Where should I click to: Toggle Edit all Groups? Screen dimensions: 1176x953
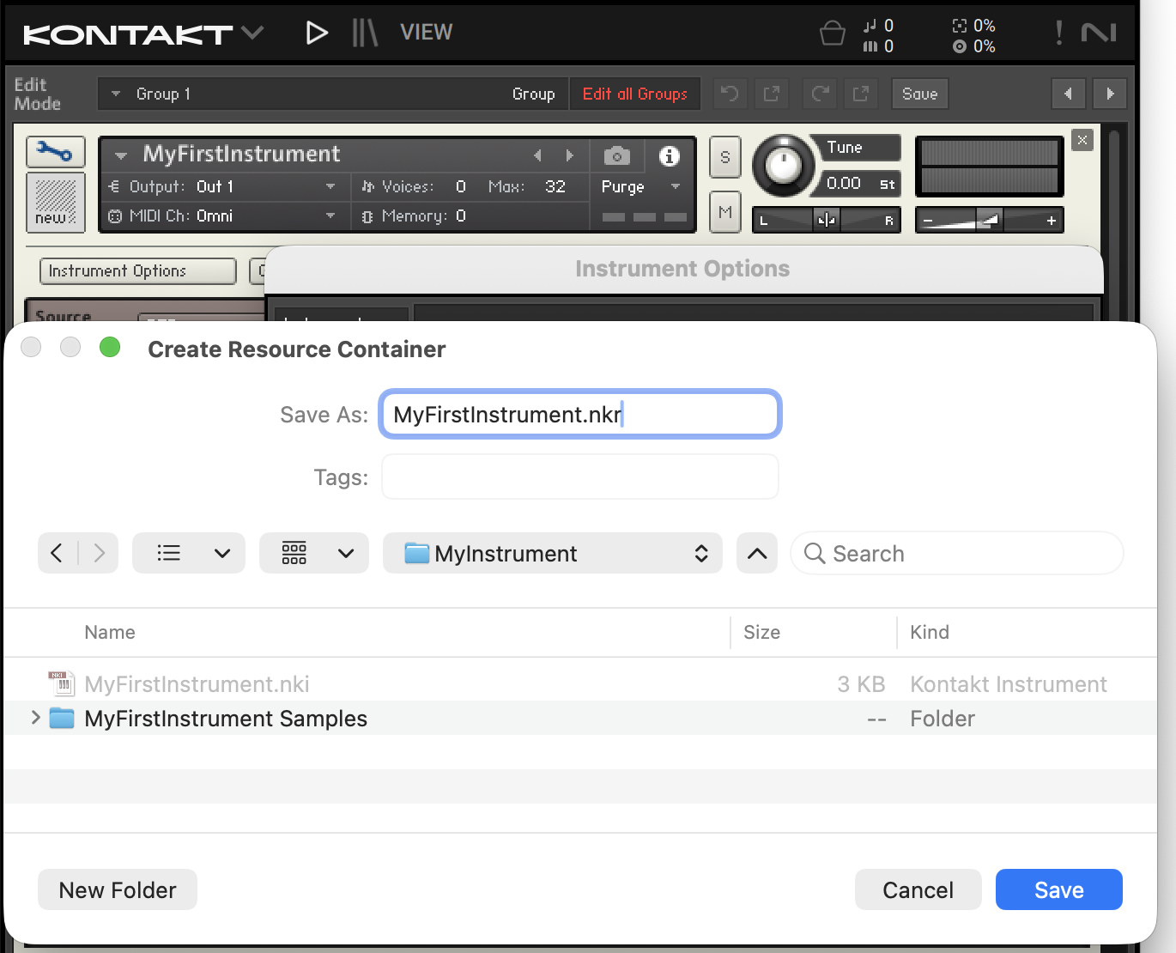point(634,94)
